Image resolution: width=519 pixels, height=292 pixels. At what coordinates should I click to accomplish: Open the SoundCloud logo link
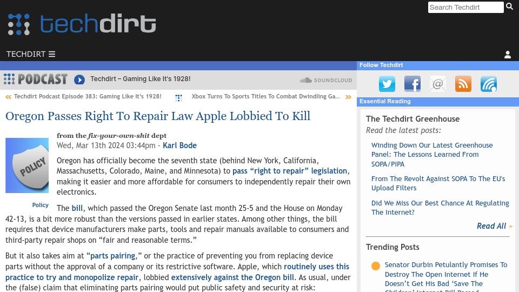point(325,80)
